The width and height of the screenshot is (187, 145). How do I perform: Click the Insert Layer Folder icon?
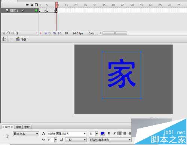click(x=13, y=33)
